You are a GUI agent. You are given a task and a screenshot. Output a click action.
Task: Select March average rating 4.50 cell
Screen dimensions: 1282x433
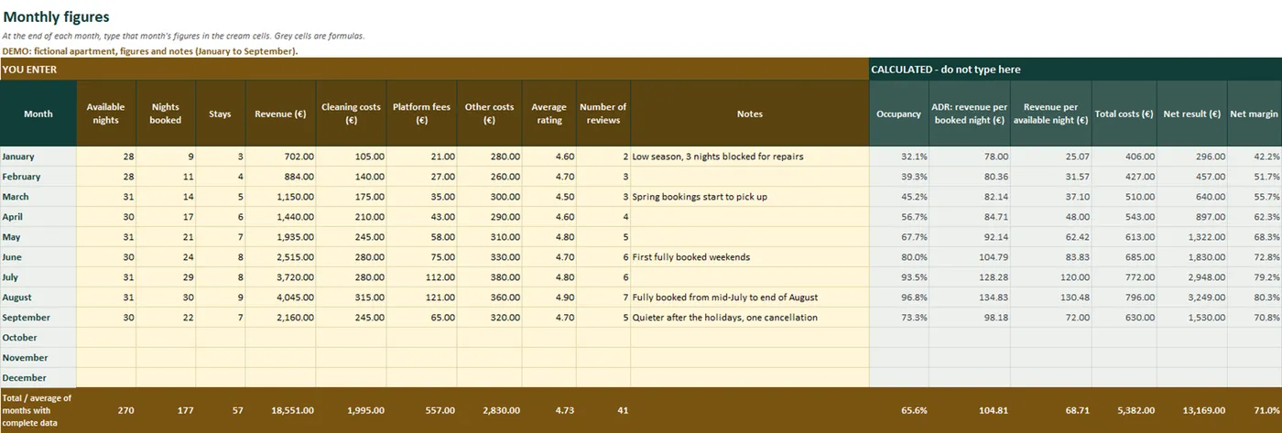tap(549, 197)
